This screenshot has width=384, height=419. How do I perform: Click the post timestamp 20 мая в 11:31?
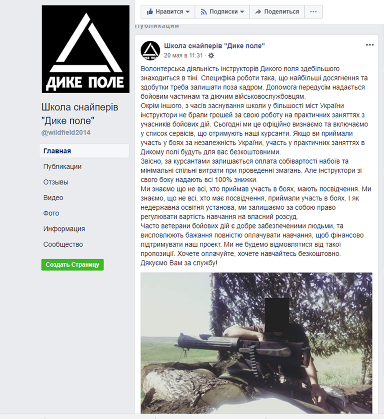(183, 55)
